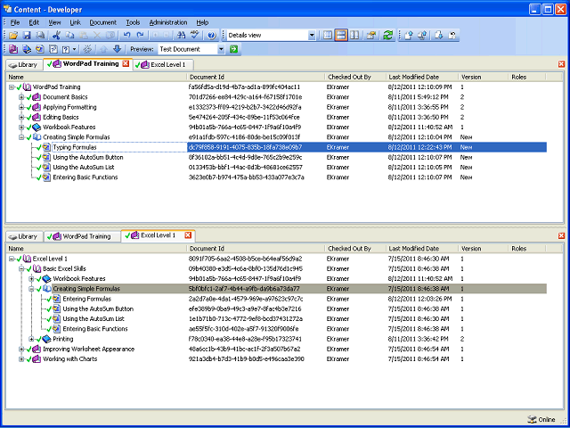Open the Link menu
This screenshot has height=428, width=570.
(75, 22)
